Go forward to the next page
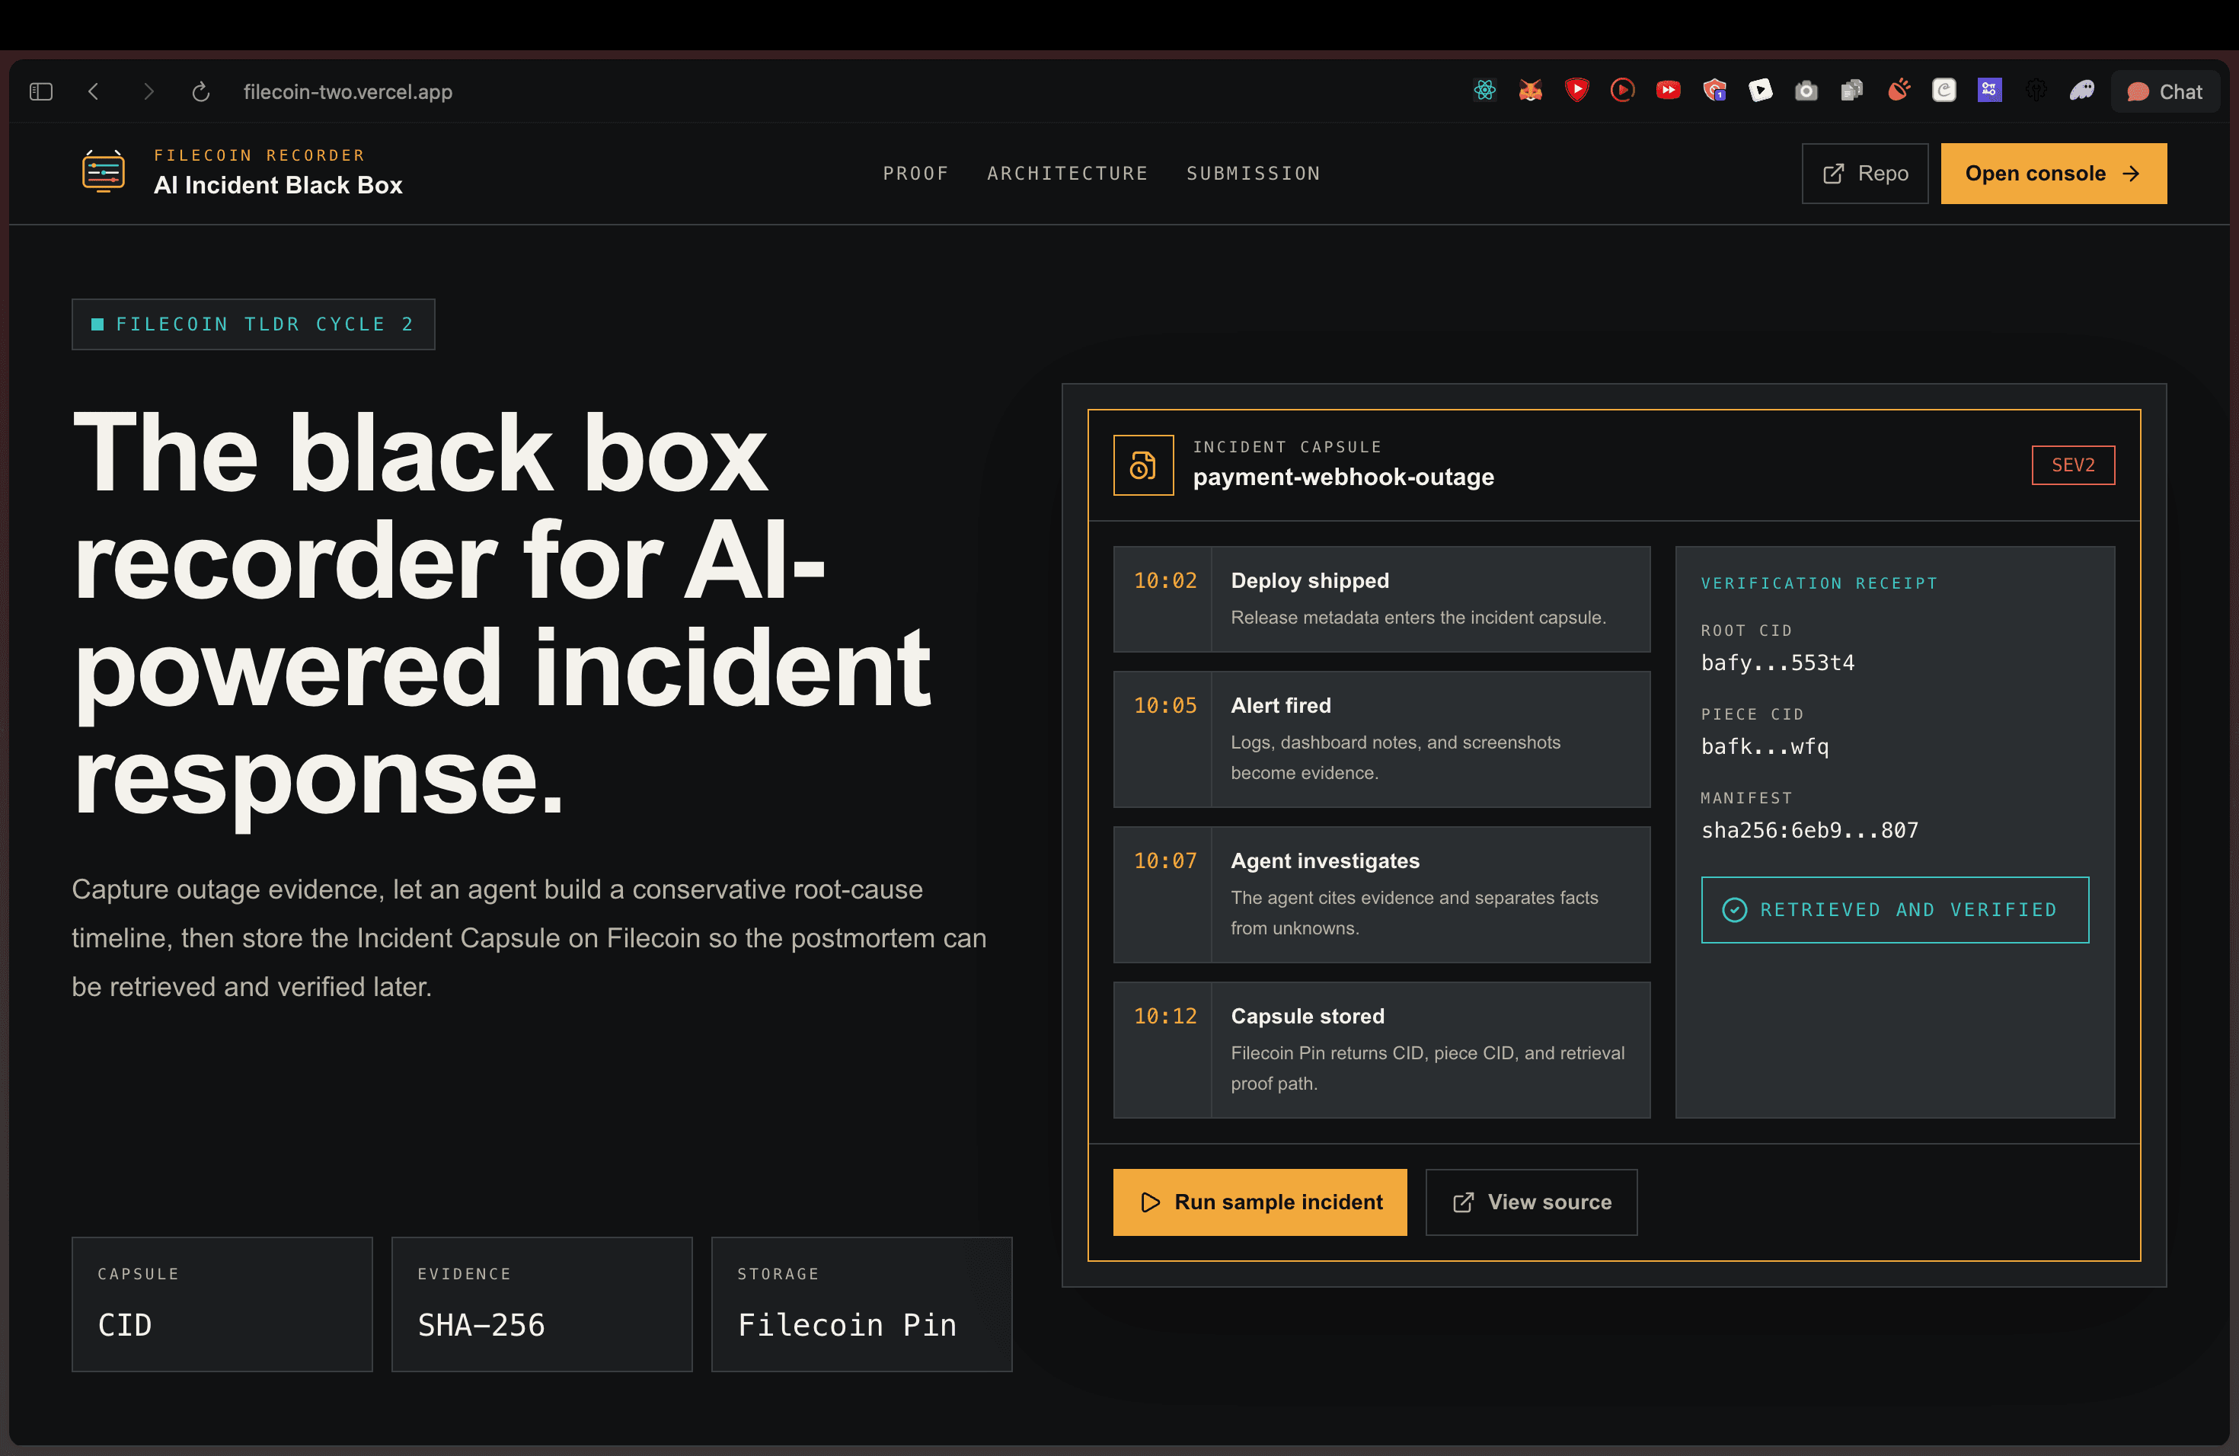The image size is (2239, 1456). 148,91
